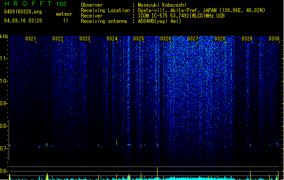Click the 0.8 frequency axis label

(4, 126)
